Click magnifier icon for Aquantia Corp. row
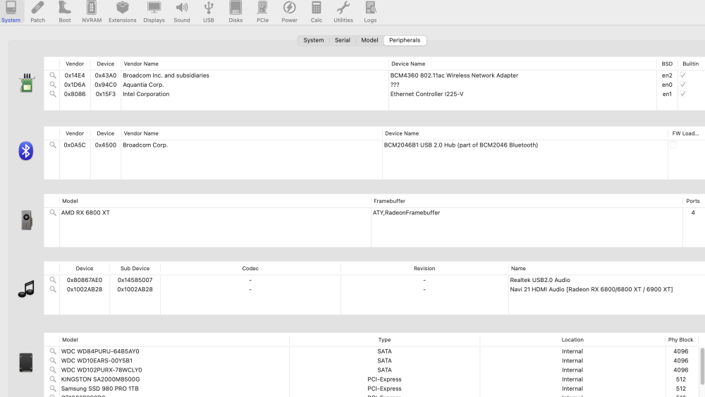Image resolution: width=705 pixels, height=397 pixels. [x=53, y=85]
